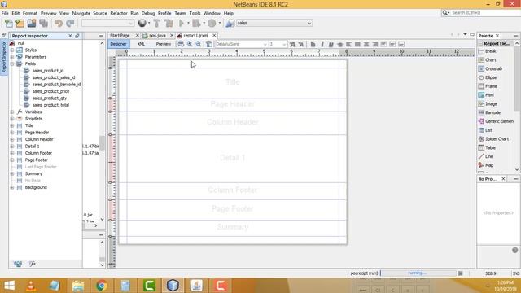This screenshot has width=521, height=293.
Task: Select the sales_product_price field
Action: [x=50, y=91]
